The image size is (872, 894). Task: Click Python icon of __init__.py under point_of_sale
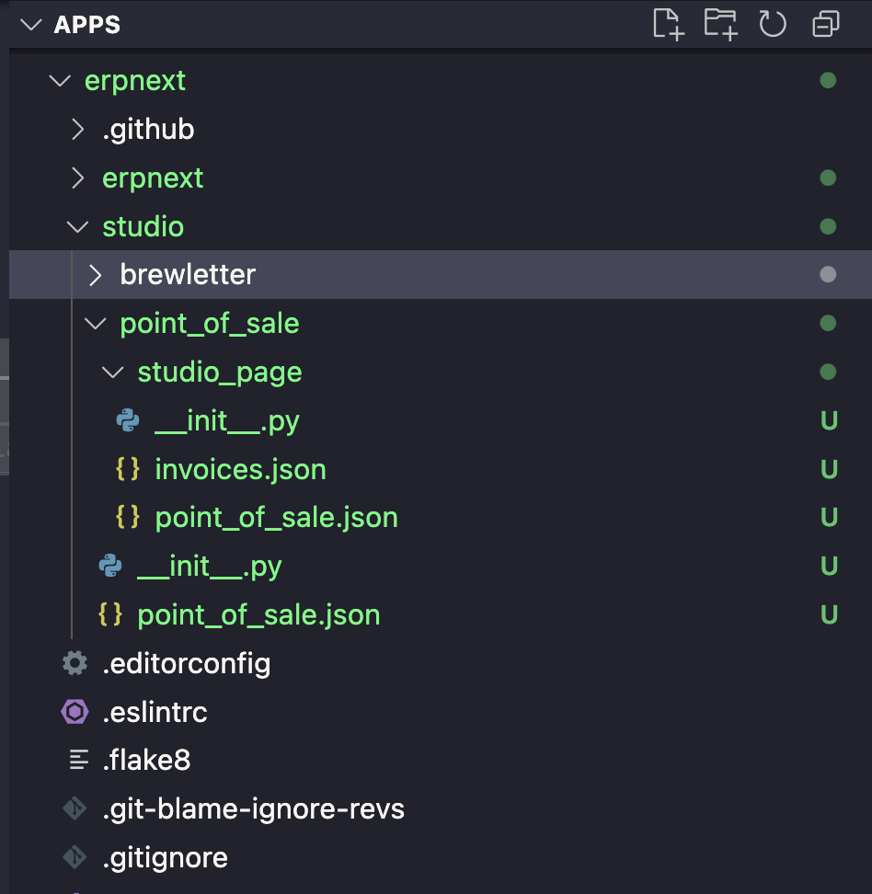pyautogui.click(x=110, y=567)
